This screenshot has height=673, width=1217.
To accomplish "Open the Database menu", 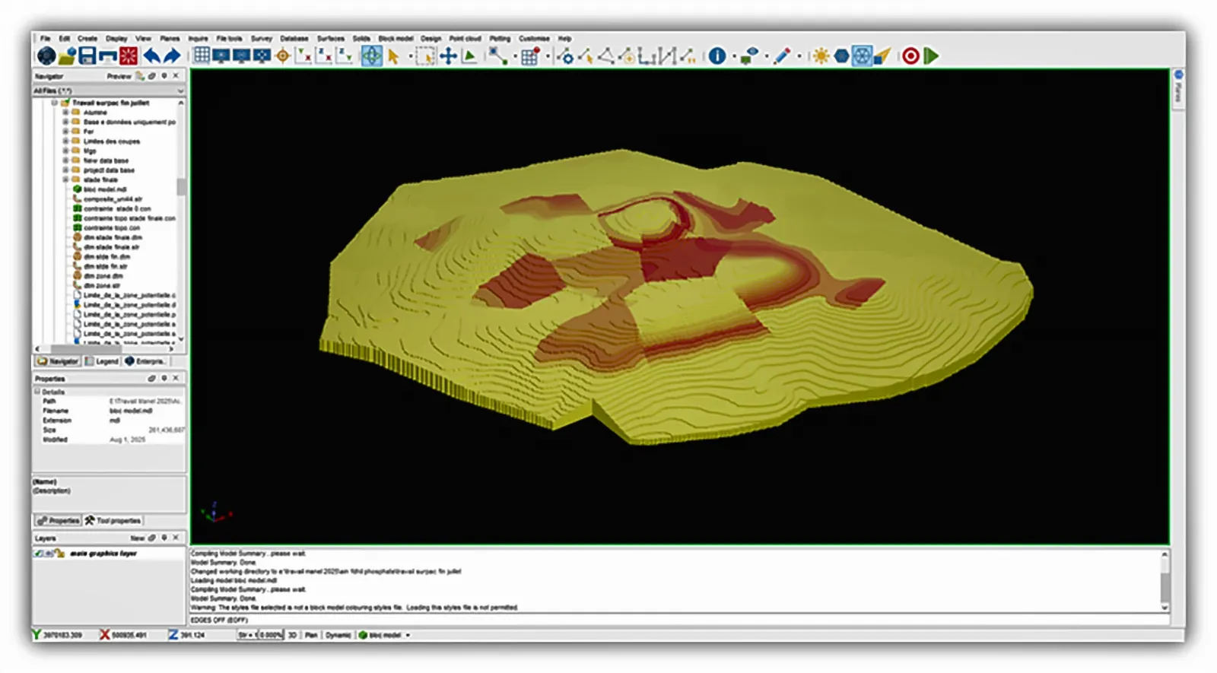I will [x=294, y=38].
